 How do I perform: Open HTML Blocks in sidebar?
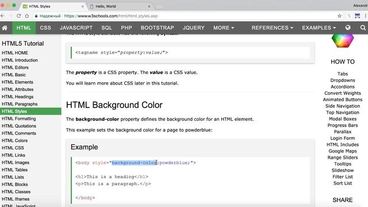pyautogui.click(x=14, y=184)
